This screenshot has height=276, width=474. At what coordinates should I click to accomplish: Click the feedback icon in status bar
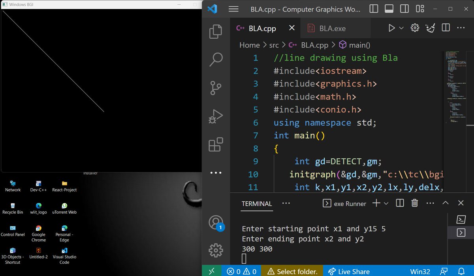[444, 271]
